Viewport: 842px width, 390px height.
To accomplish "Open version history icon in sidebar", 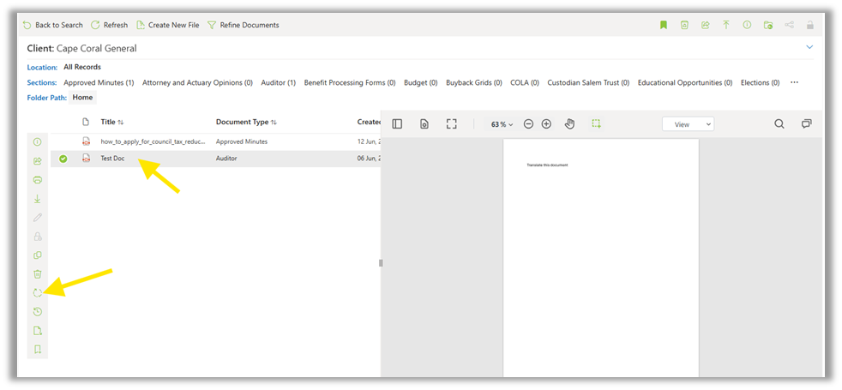I will click(x=37, y=312).
